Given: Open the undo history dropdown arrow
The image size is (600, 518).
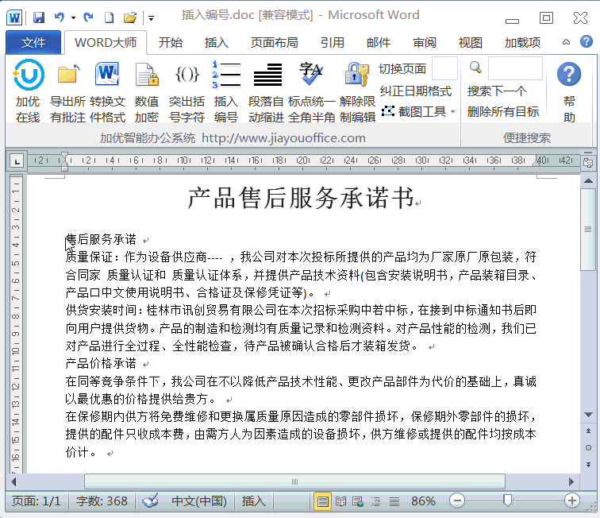Looking at the screenshot, I should click(x=73, y=17).
